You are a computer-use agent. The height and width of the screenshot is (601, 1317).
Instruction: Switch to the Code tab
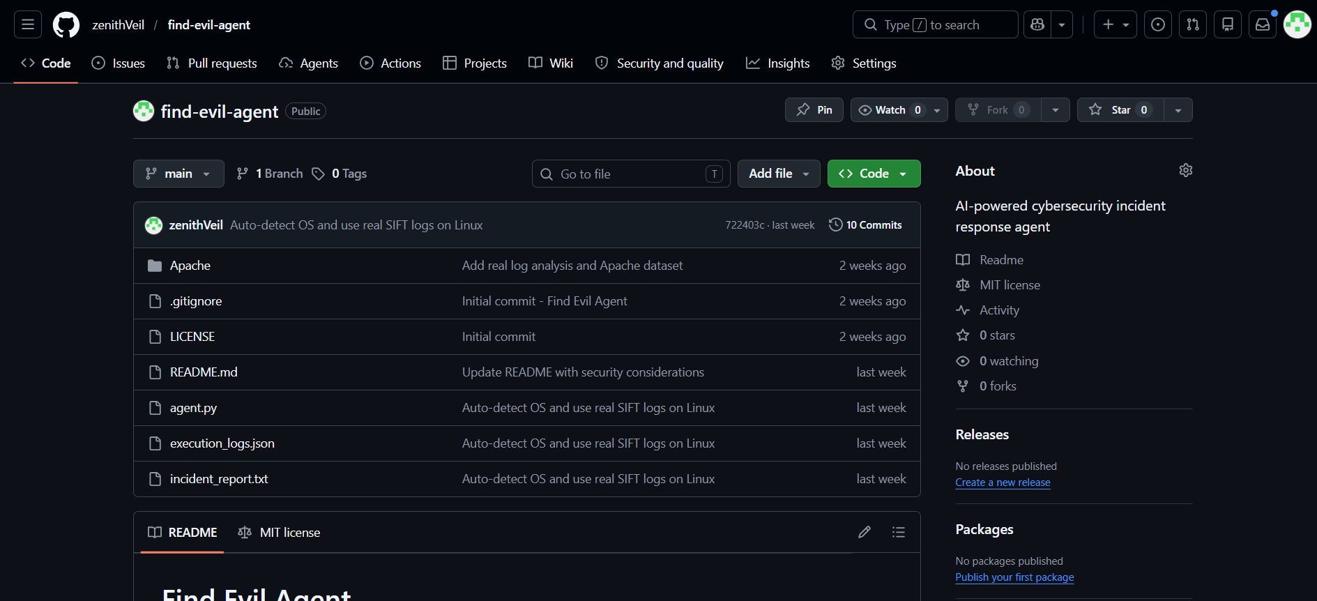(x=46, y=63)
